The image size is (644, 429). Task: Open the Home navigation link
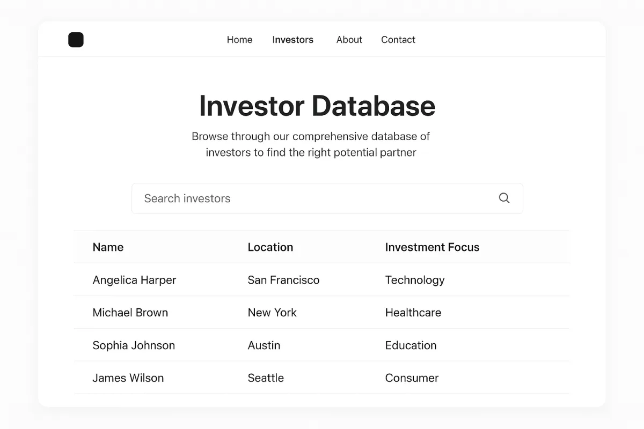[x=239, y=40]
